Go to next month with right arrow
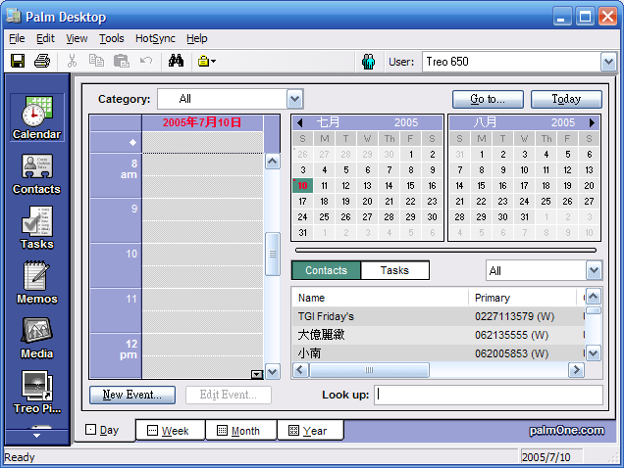The height and width of the screenshot is (468, 624). tap(593, 122)
